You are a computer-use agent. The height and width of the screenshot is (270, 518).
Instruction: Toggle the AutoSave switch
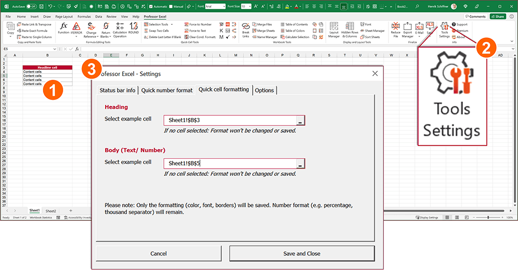32,6
